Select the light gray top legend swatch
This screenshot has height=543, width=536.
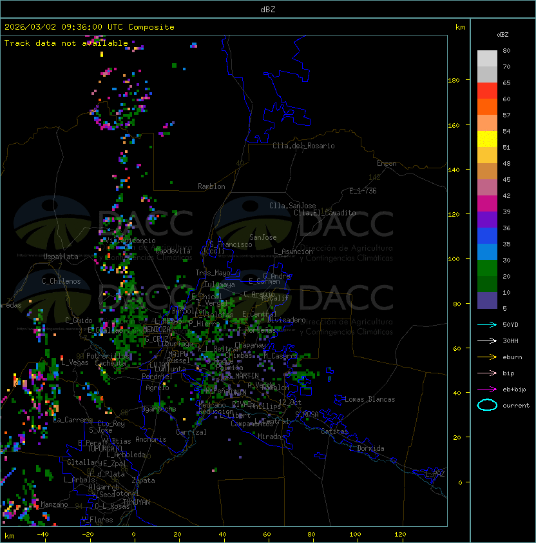point(487,58)
